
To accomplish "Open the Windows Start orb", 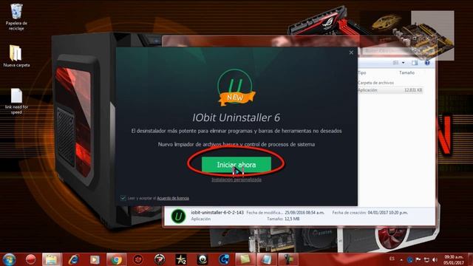I will [x=9, y=259].
